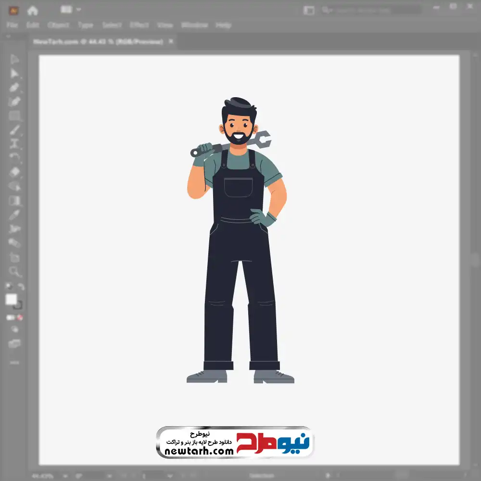
Task: Select the Rectangle shape tool
Action: (x=14, y=116)
